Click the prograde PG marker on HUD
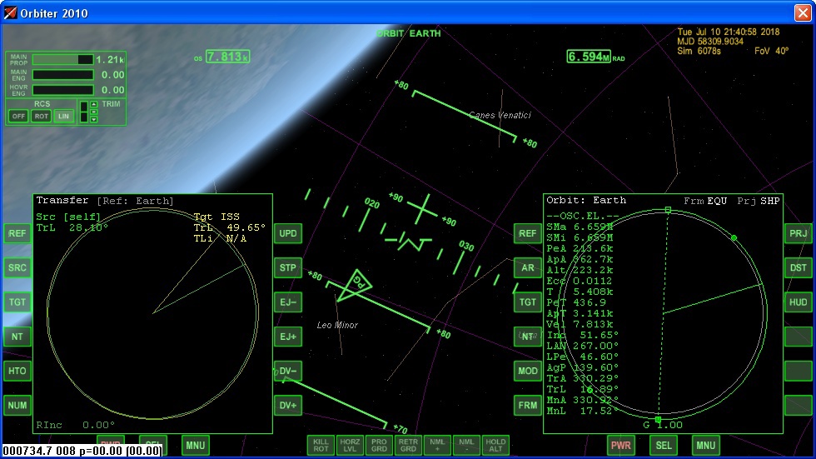The image size is (816, 459). 355,285
